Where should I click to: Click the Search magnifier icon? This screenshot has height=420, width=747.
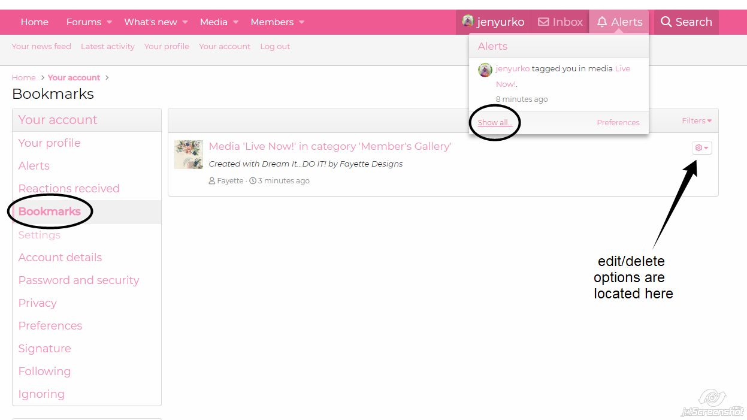tap(666, 22)
